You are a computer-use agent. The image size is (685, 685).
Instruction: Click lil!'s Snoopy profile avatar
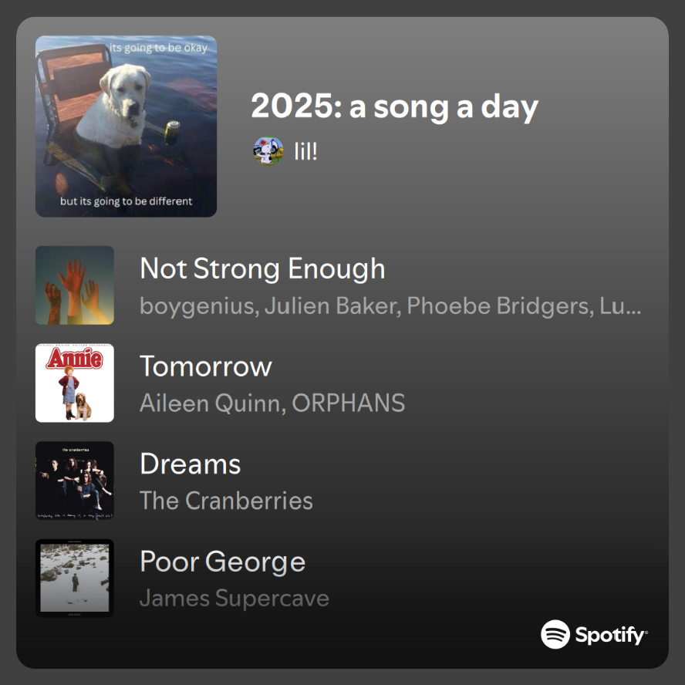[268, 150]
